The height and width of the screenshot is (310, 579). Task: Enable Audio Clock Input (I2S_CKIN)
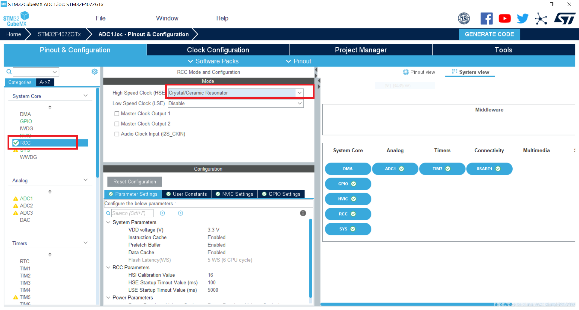[x=117, y=134]
